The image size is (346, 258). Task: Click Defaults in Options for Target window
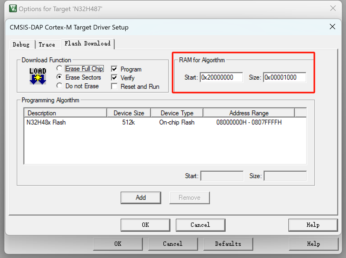click(228, 244)
